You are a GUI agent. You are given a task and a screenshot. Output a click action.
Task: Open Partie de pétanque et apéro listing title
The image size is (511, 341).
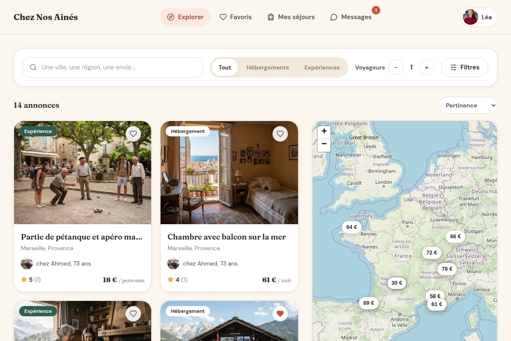82,237
